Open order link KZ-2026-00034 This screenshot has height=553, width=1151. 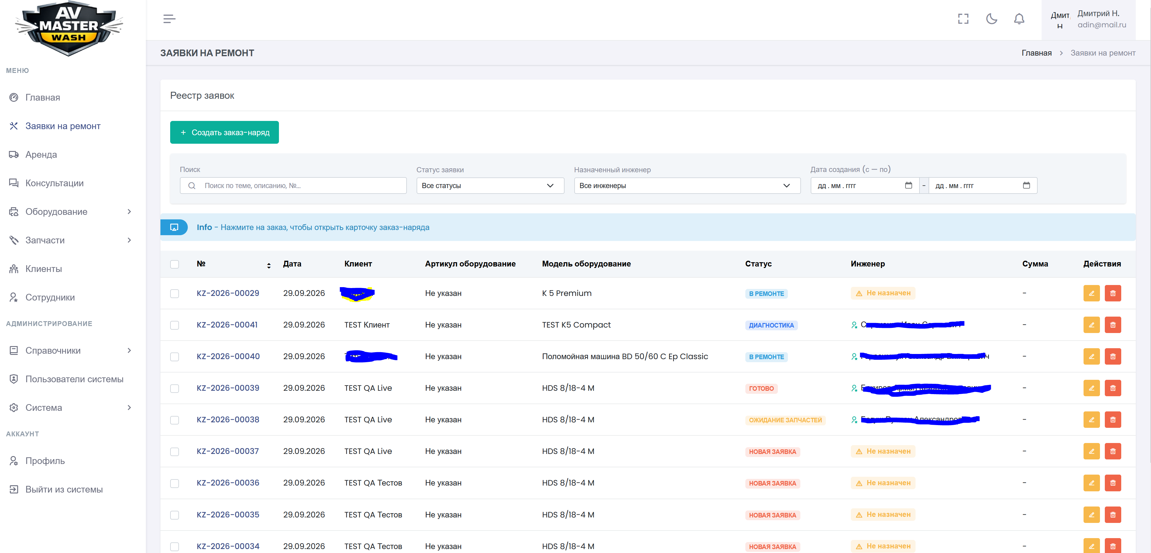coord(228,546)
